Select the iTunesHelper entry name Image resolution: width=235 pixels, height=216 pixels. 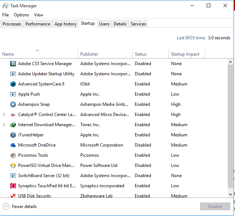(x=31, y=135)
